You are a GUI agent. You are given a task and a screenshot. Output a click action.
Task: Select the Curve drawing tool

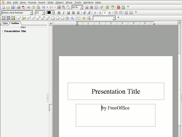point(29,18)
